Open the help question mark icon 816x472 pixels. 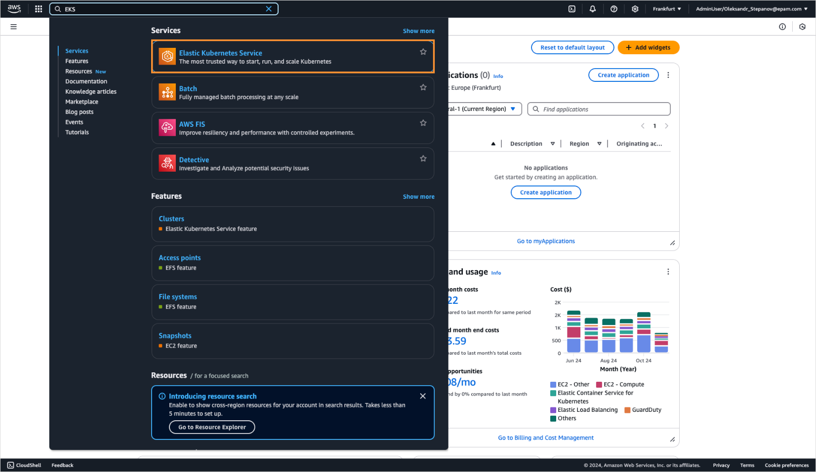point(613,9)
